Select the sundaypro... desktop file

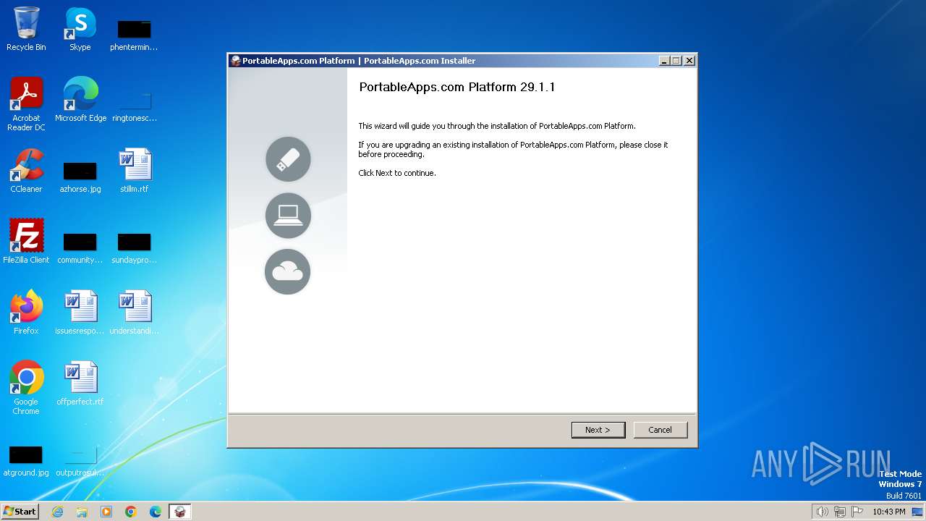(x=135, y=247)
